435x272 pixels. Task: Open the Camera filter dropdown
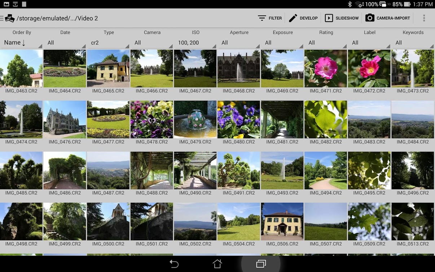tap(152, 43)
